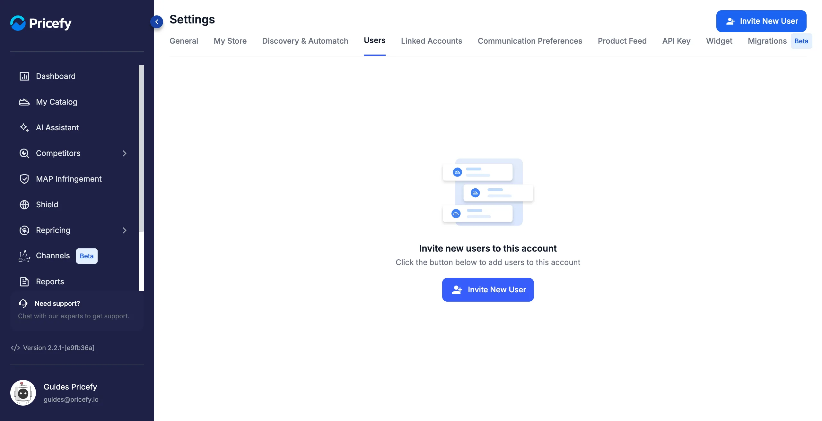Click 'Invite new users to this account' heading
This screenshot has height=421, width=822.
(488, 248)
